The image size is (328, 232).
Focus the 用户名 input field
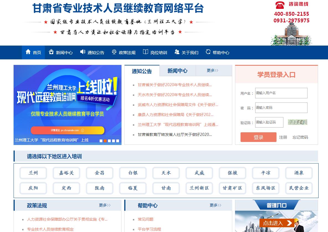pyautogui.click(x=281, y=93)
